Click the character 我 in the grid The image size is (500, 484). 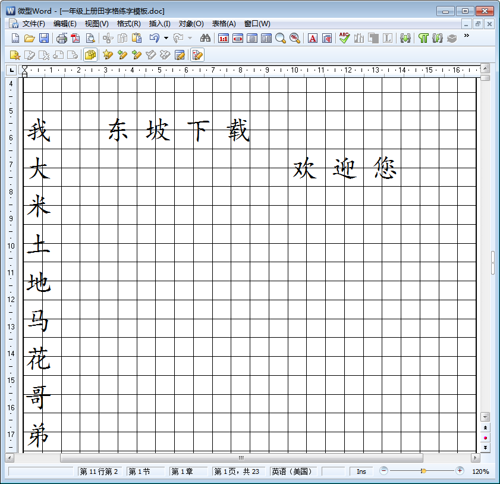click(x=39, y=130)
